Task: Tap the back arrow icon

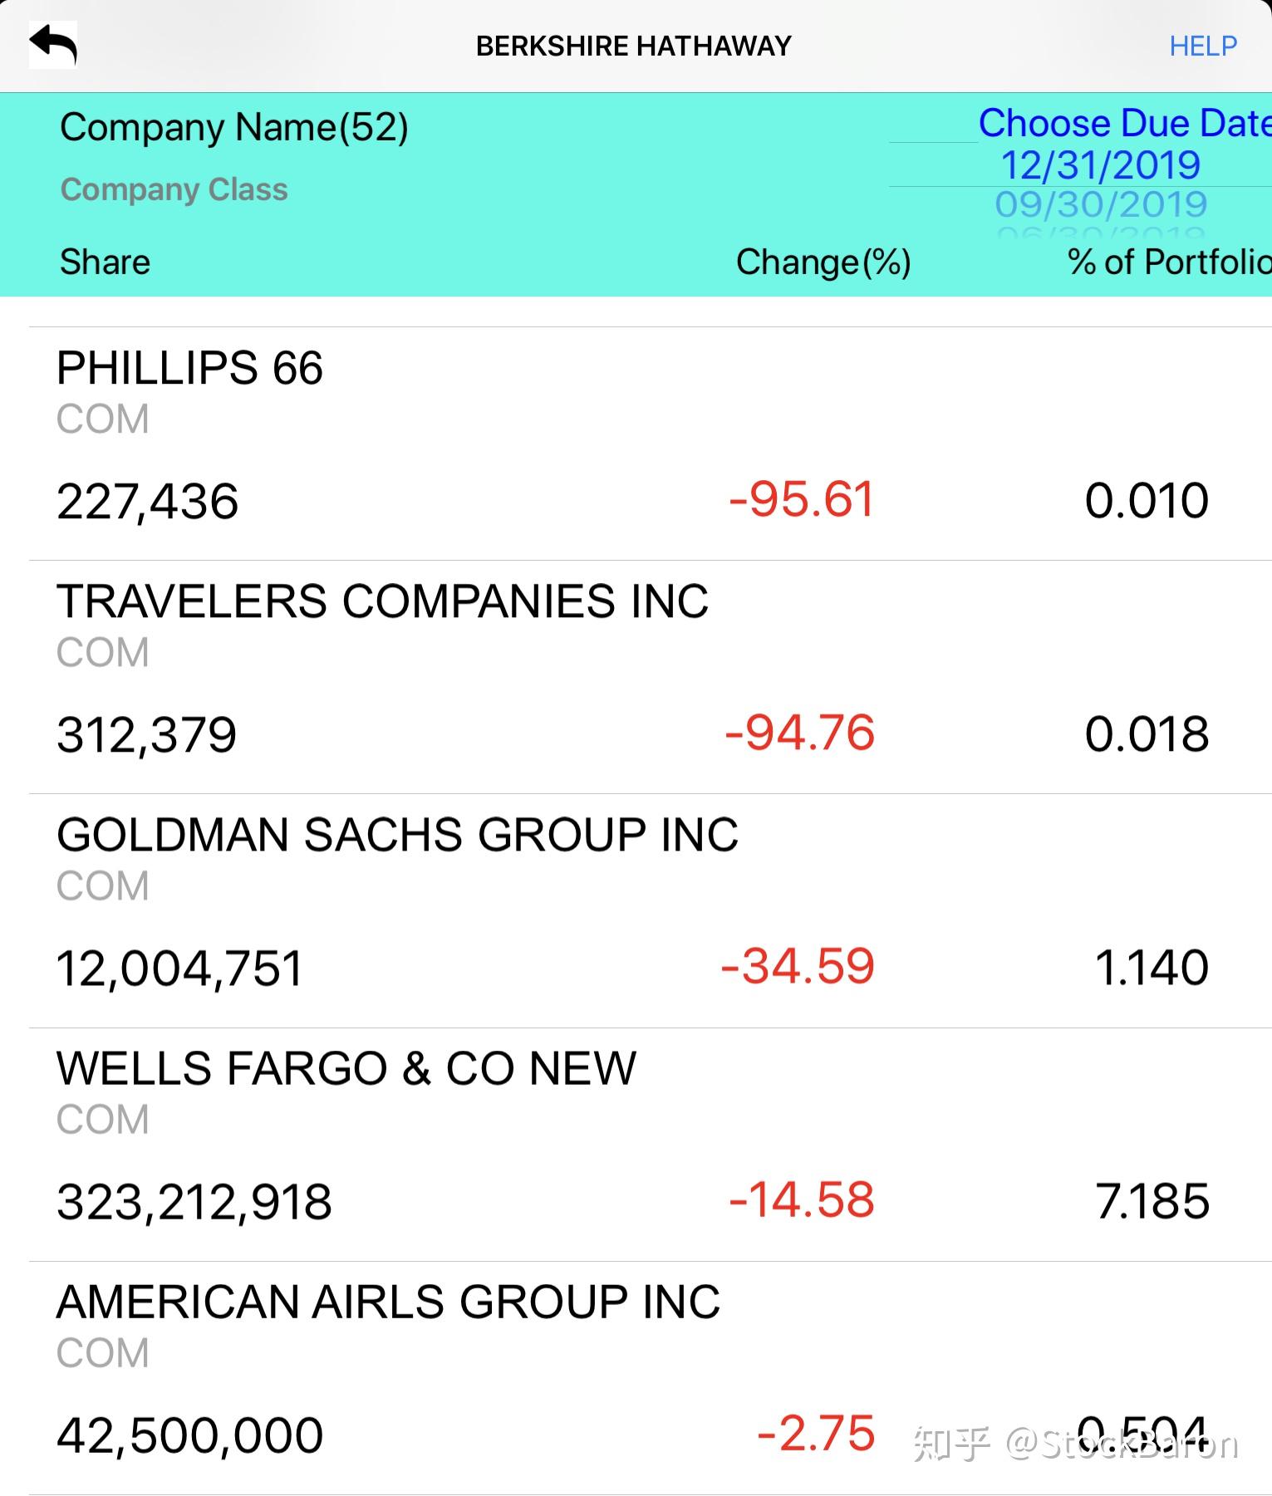Action: [x=53, y=45]
